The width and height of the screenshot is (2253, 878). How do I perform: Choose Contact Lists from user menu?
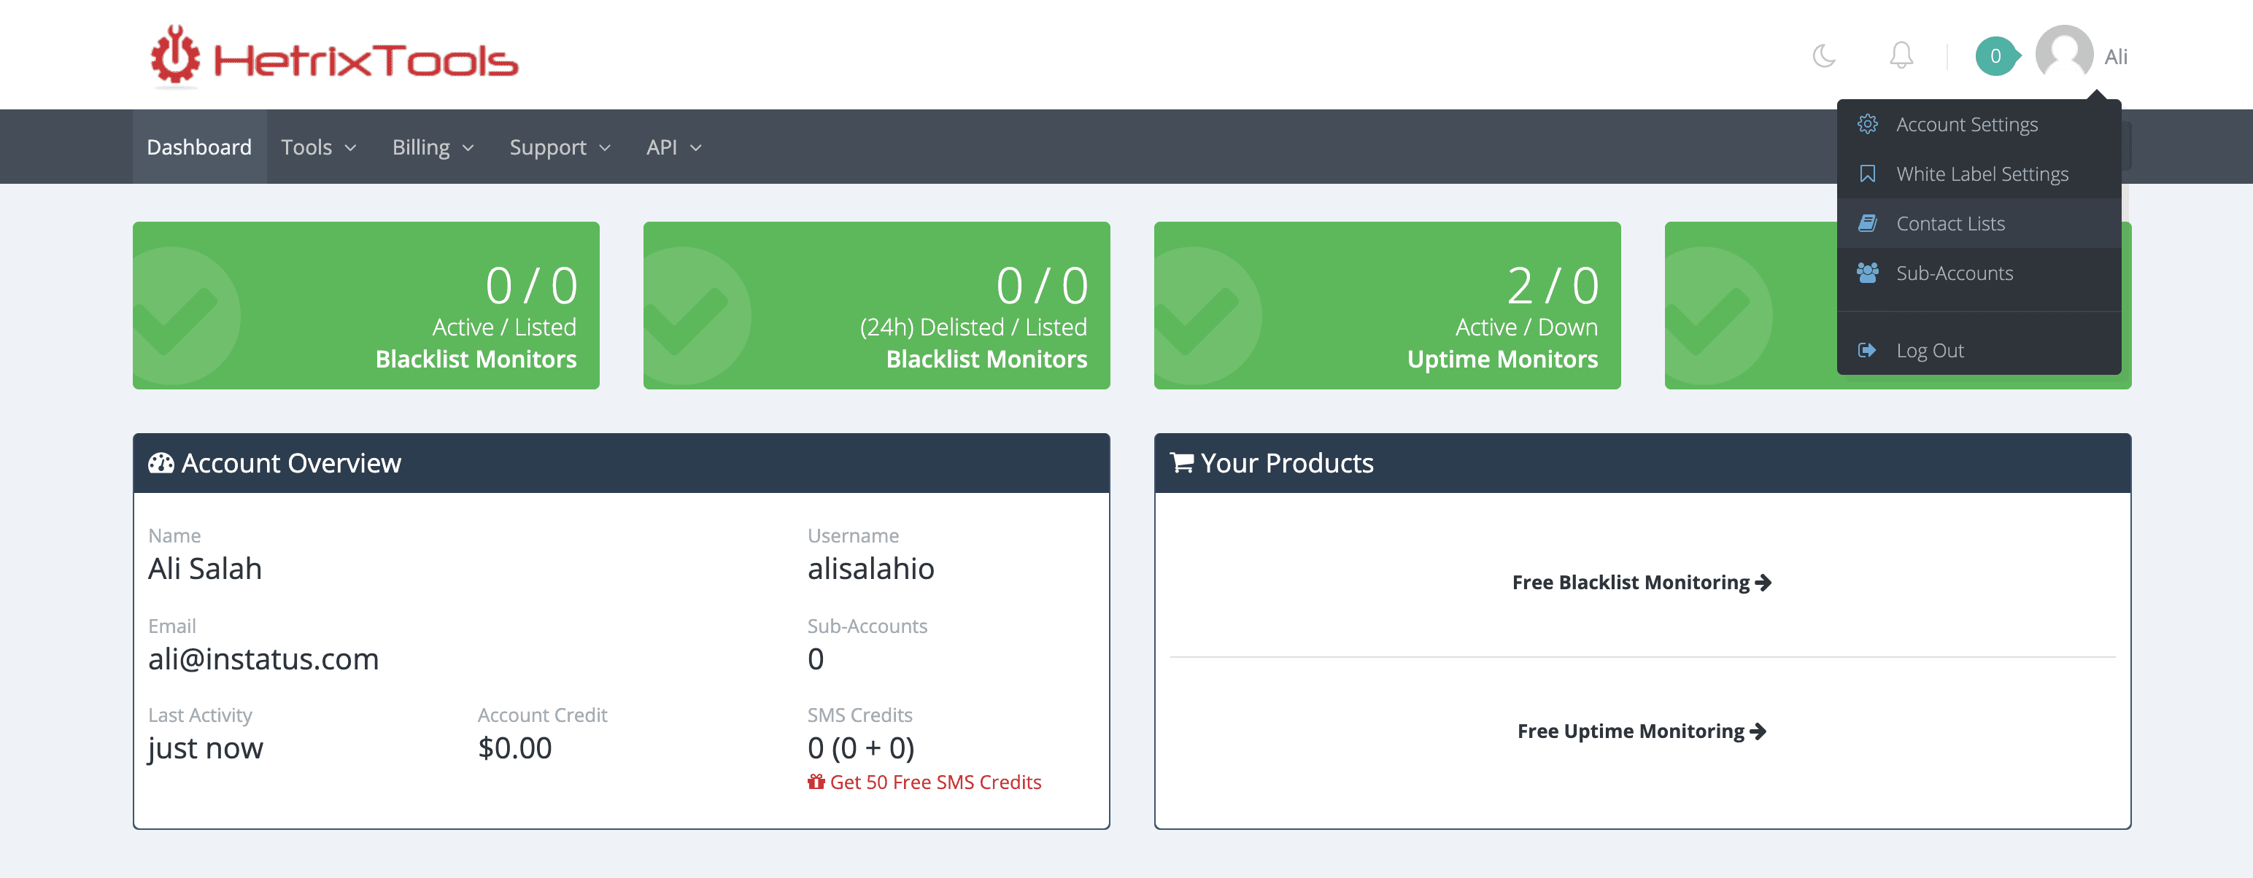[1949, 224]
